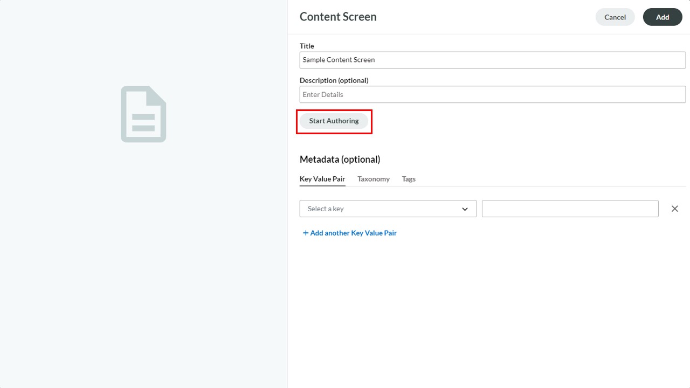
Task: Select the Select a key placeholder text
Action: point(326,209)
